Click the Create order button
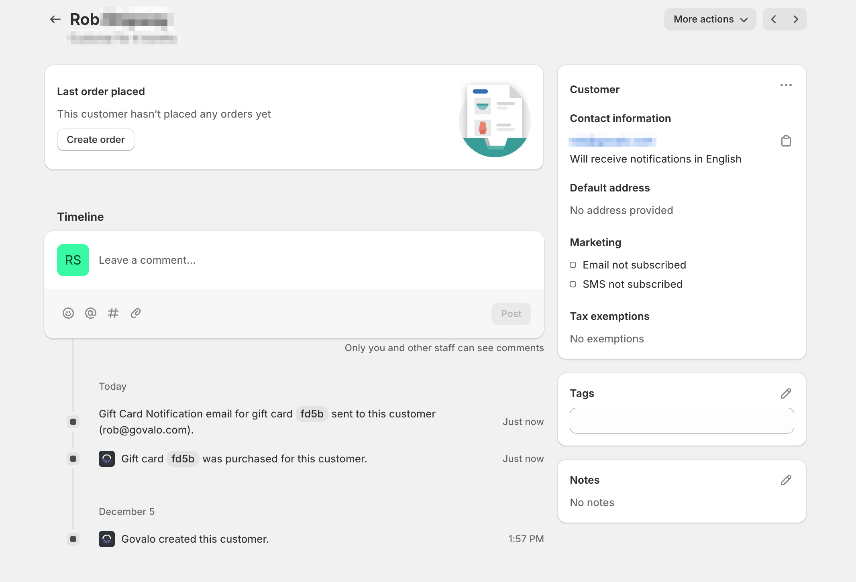 (x=96, y=140)
